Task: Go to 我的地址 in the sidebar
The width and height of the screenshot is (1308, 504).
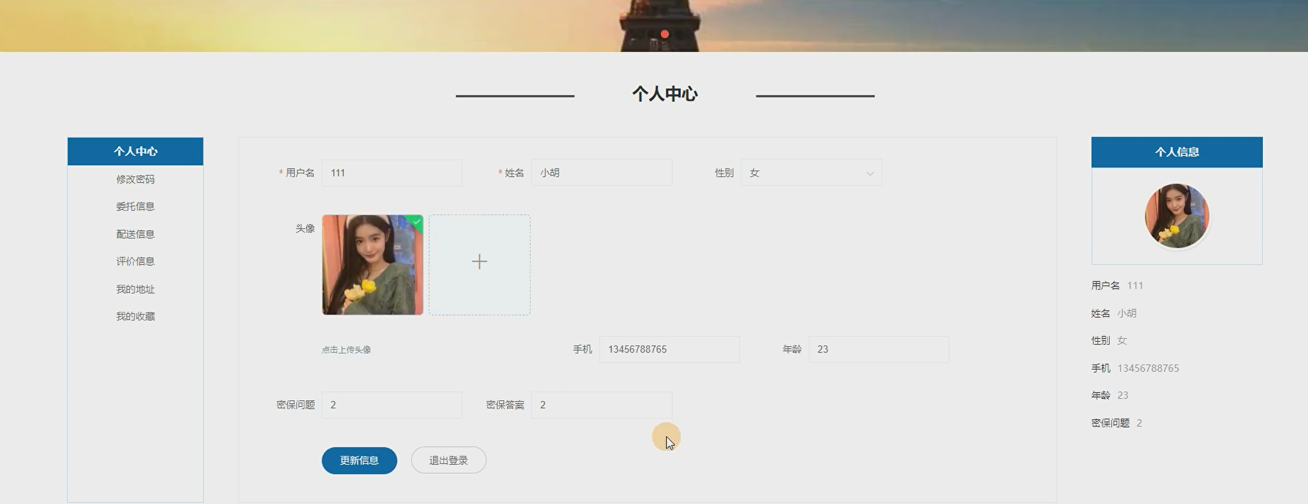Action: click(135, 289)
